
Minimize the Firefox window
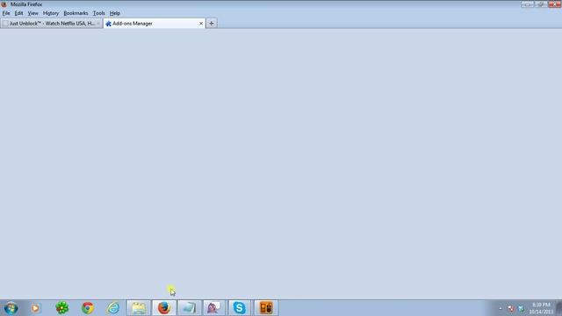[x=527, y=4]
